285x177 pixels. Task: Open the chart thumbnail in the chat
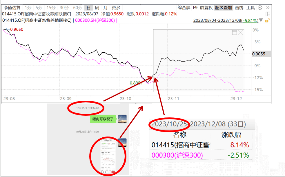pyautogui.click(x=107, y=158)
